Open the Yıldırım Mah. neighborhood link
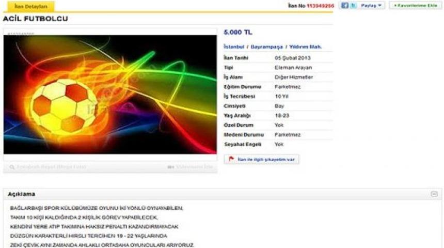The height and width of the screenshot is (248, 444). (305, 47)
